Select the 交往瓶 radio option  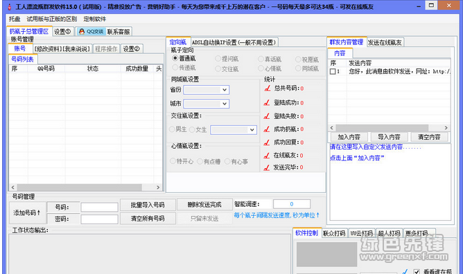pos(218,68)
